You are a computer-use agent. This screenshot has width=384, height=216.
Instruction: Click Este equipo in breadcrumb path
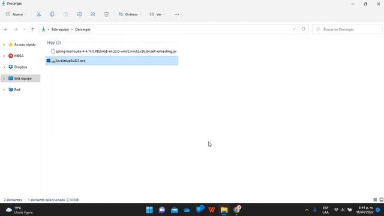[x=60, y=29]
